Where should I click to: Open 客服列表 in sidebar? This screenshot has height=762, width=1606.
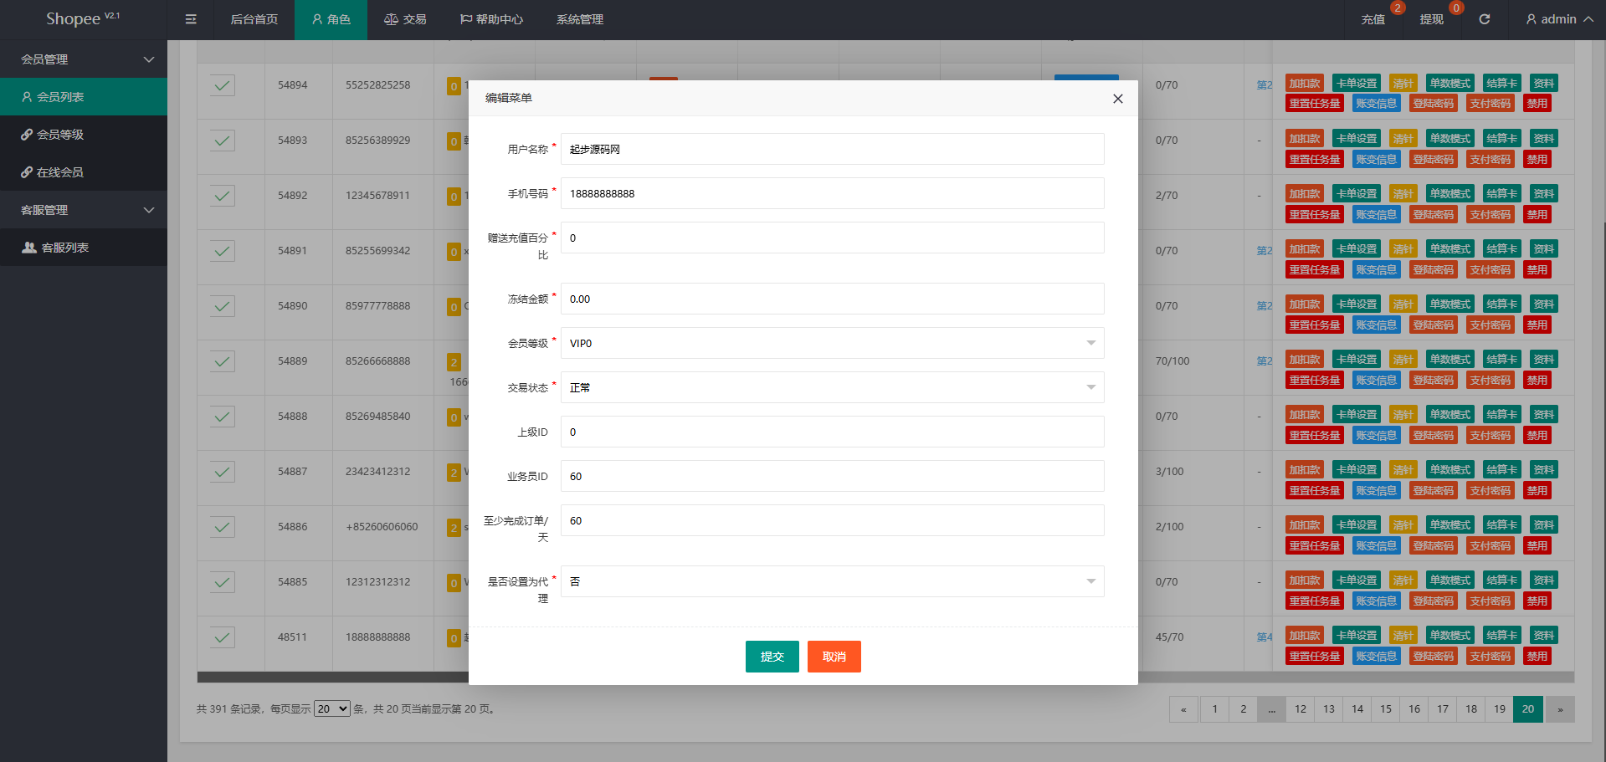84,248
